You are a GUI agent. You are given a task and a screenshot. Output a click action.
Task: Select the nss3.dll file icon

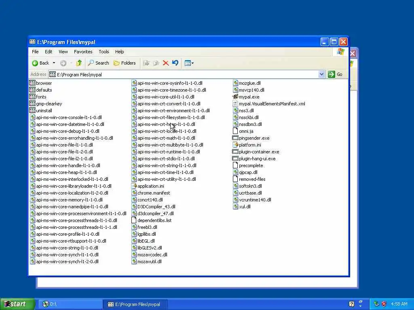(x=235, y=111)
